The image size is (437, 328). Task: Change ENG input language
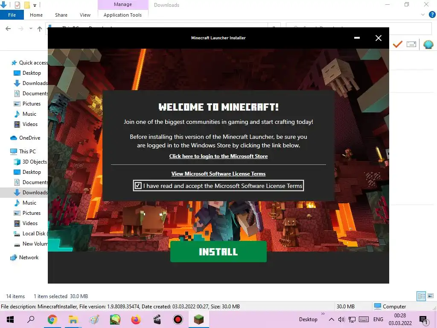[x=378, y=319]
